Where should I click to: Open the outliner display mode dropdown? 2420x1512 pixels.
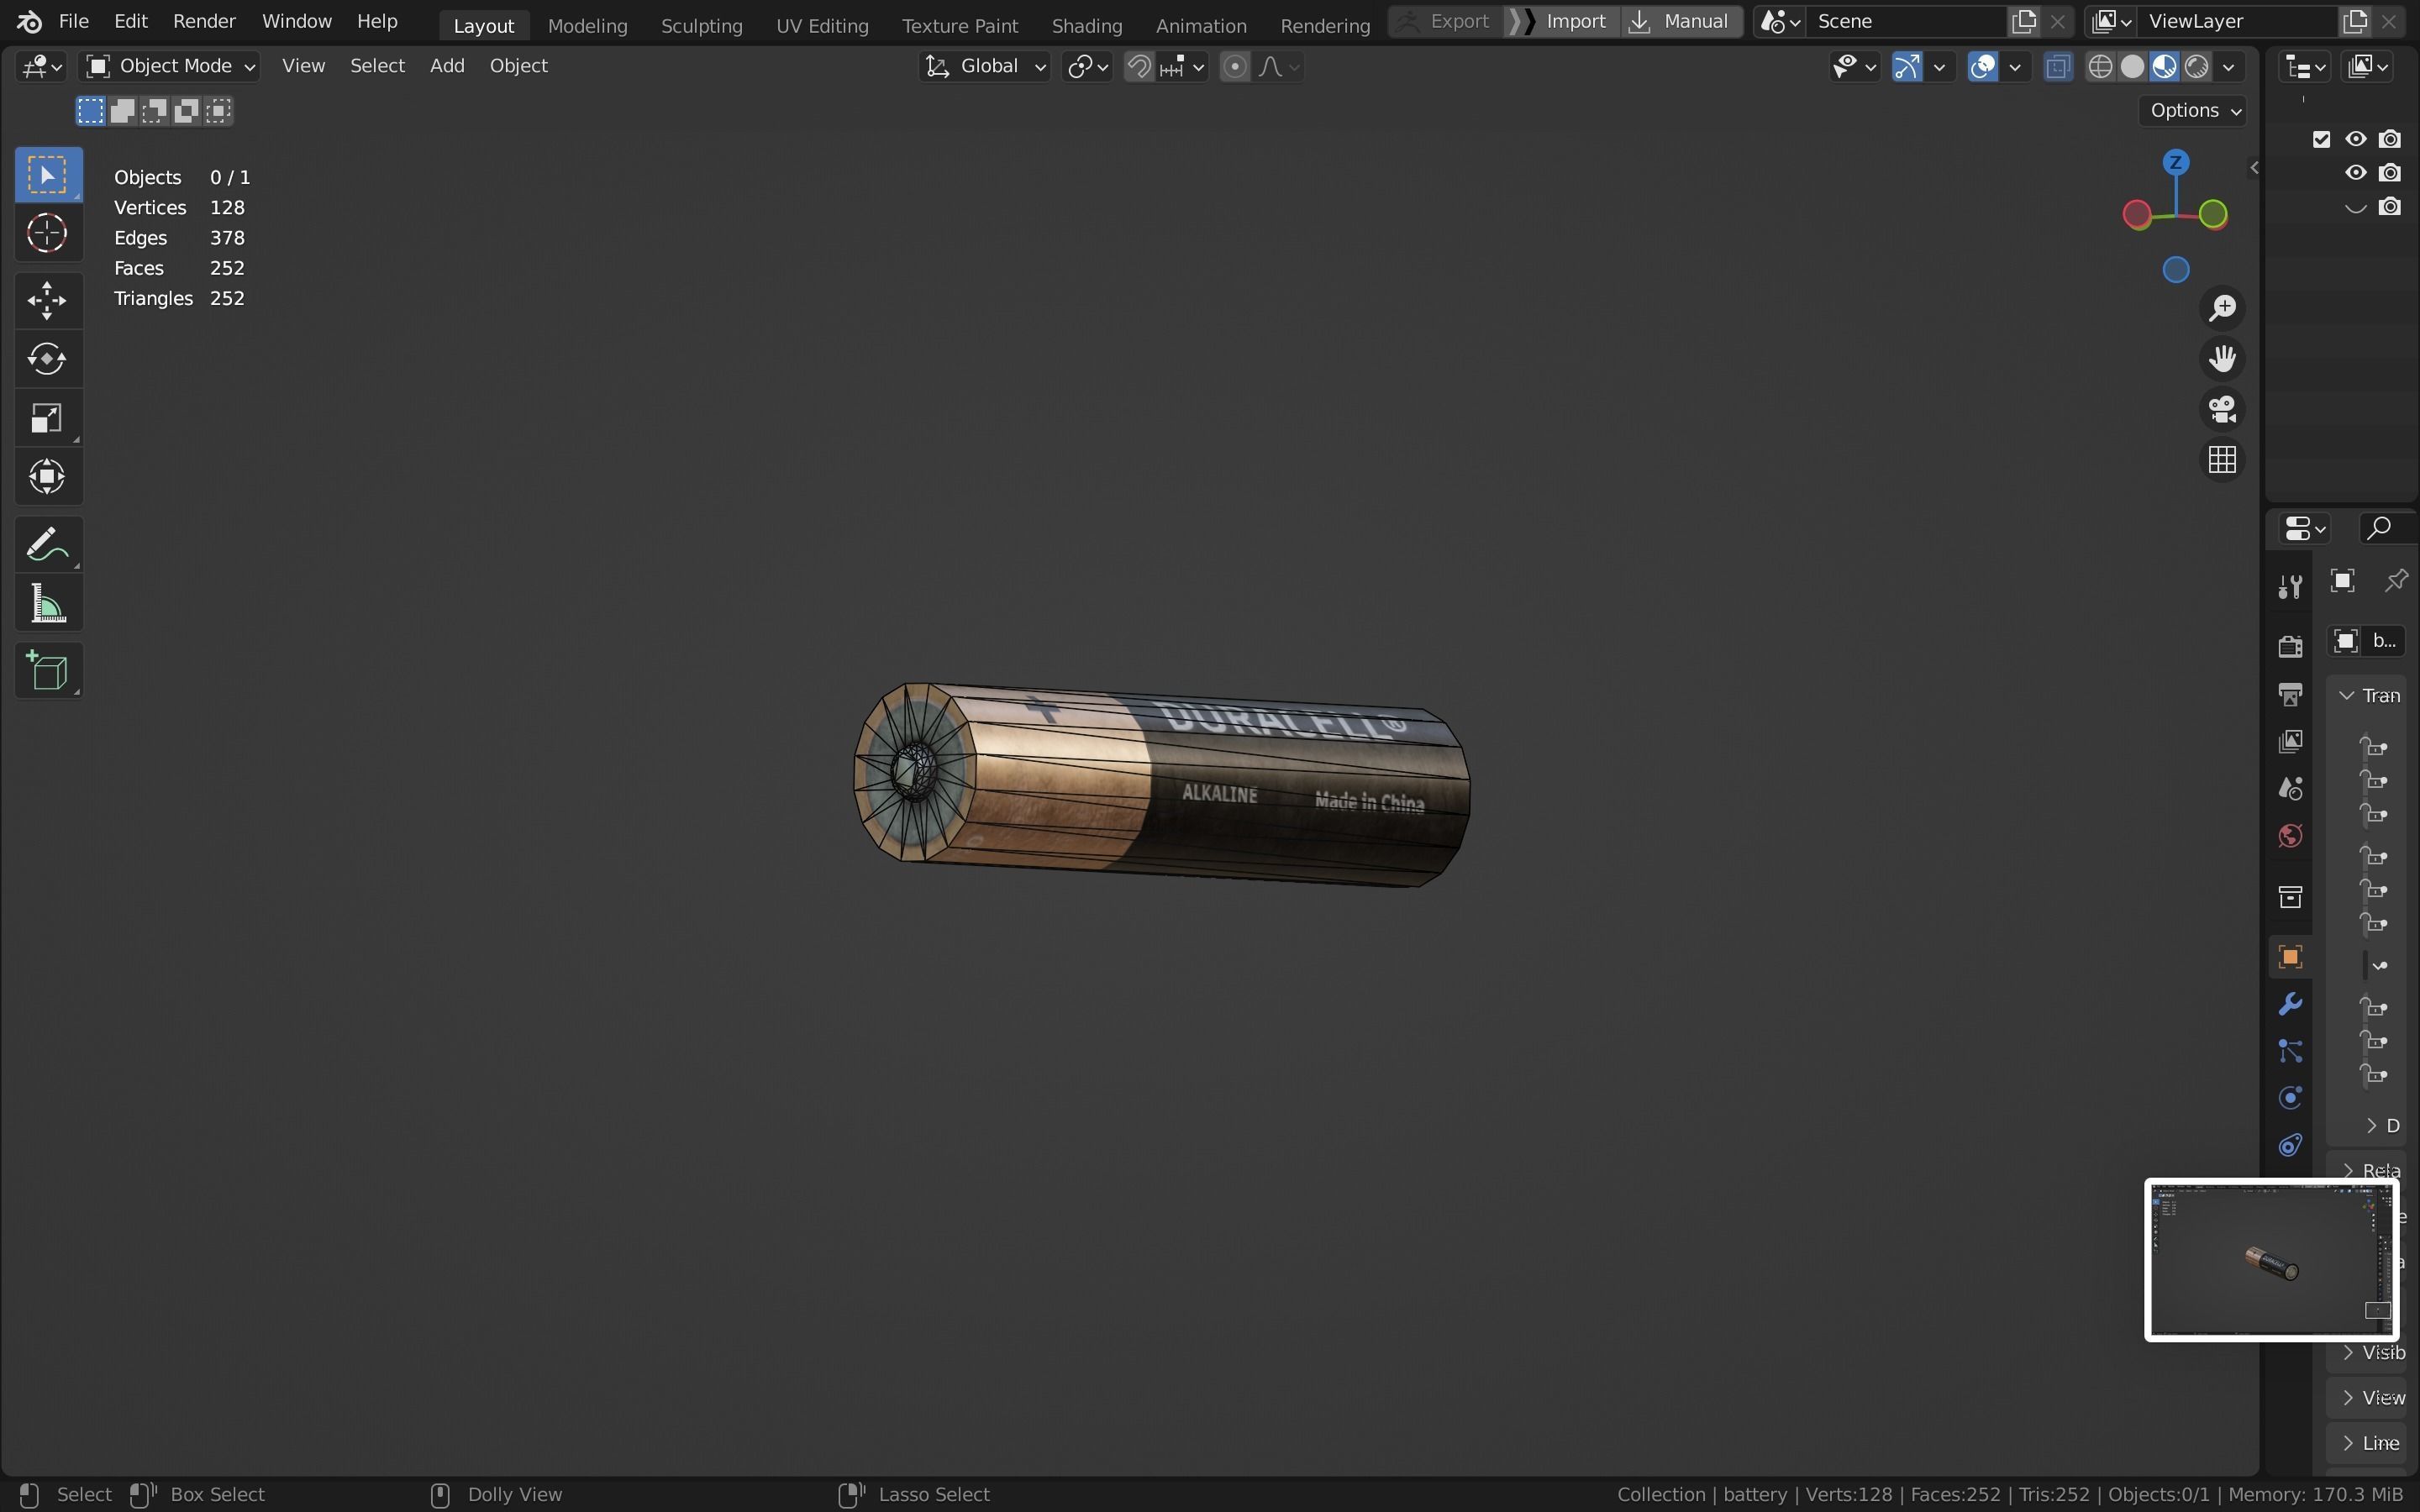(x=2306, y=66)
